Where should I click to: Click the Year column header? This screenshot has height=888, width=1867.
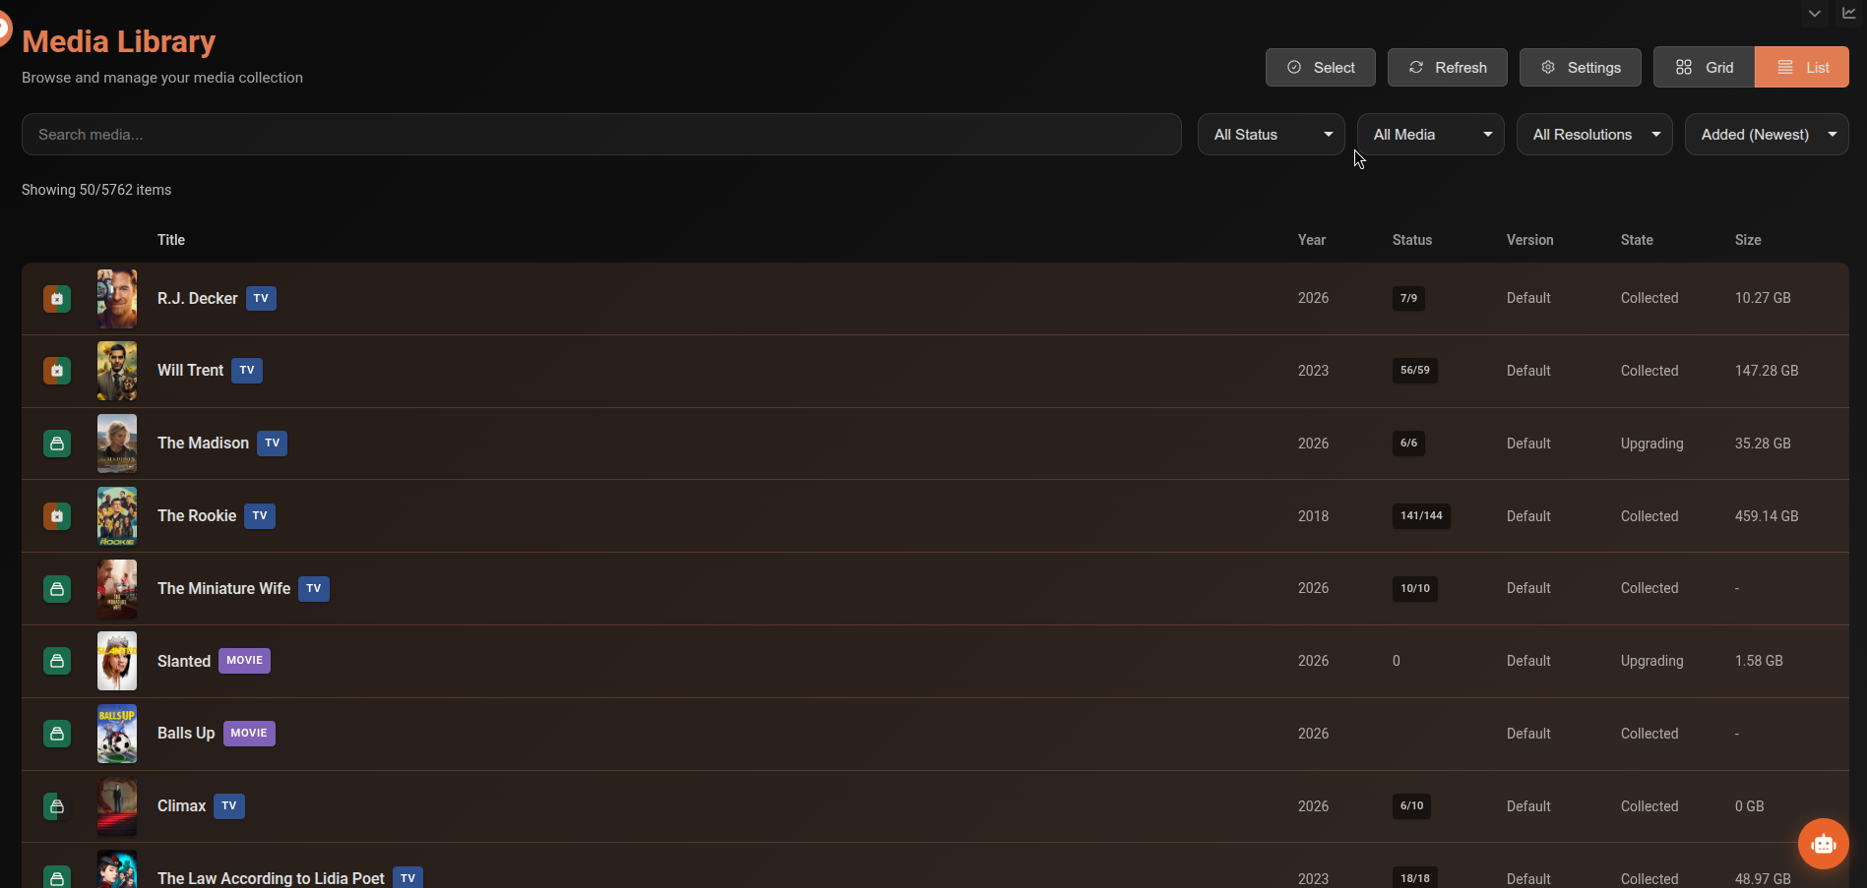point(1312,240)
